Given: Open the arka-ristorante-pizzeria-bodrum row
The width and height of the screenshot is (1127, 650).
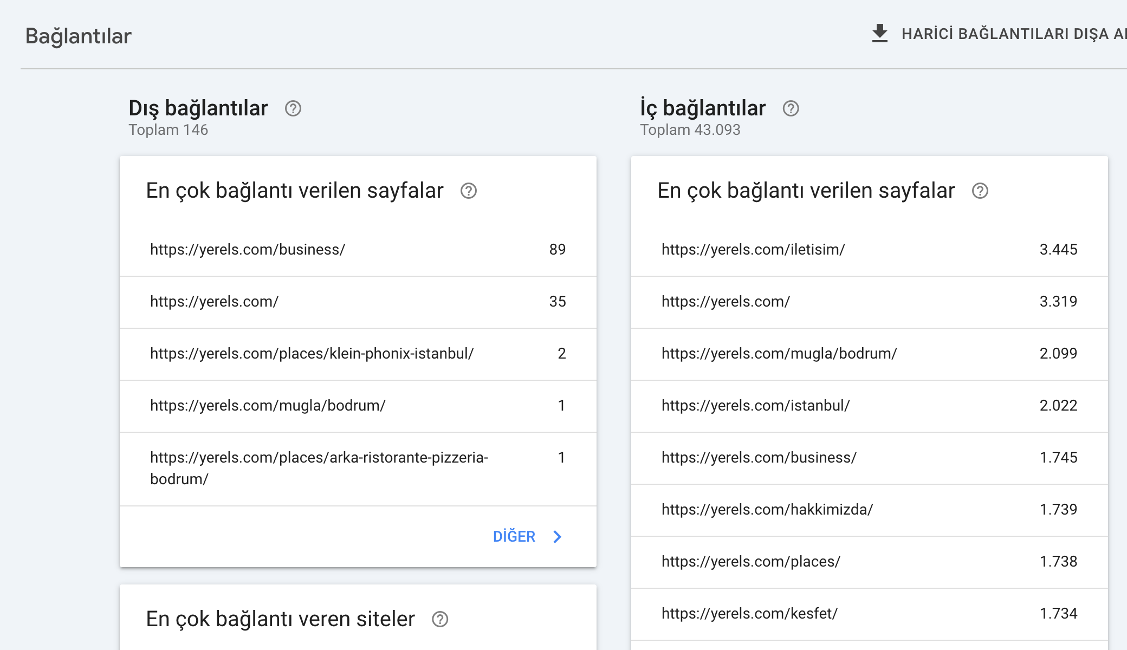Looking at the screenshot, I should pos(358,469).
